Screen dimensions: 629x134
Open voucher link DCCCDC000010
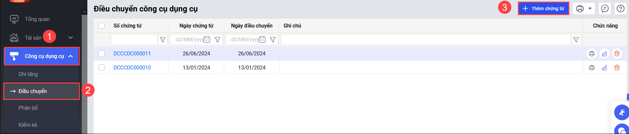(x=132, y=67)
